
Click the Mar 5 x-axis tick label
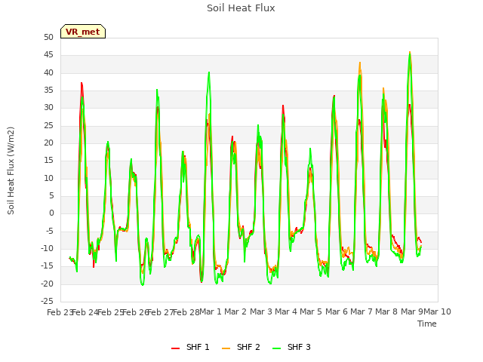(x=311, y=311)
